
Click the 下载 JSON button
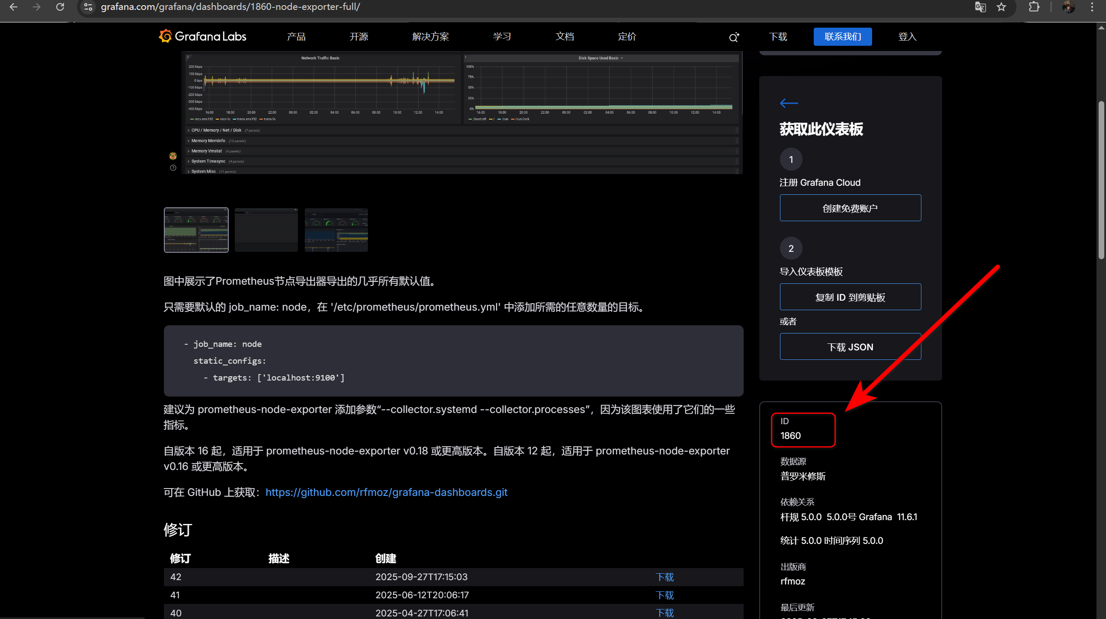[x=850, y=346]
